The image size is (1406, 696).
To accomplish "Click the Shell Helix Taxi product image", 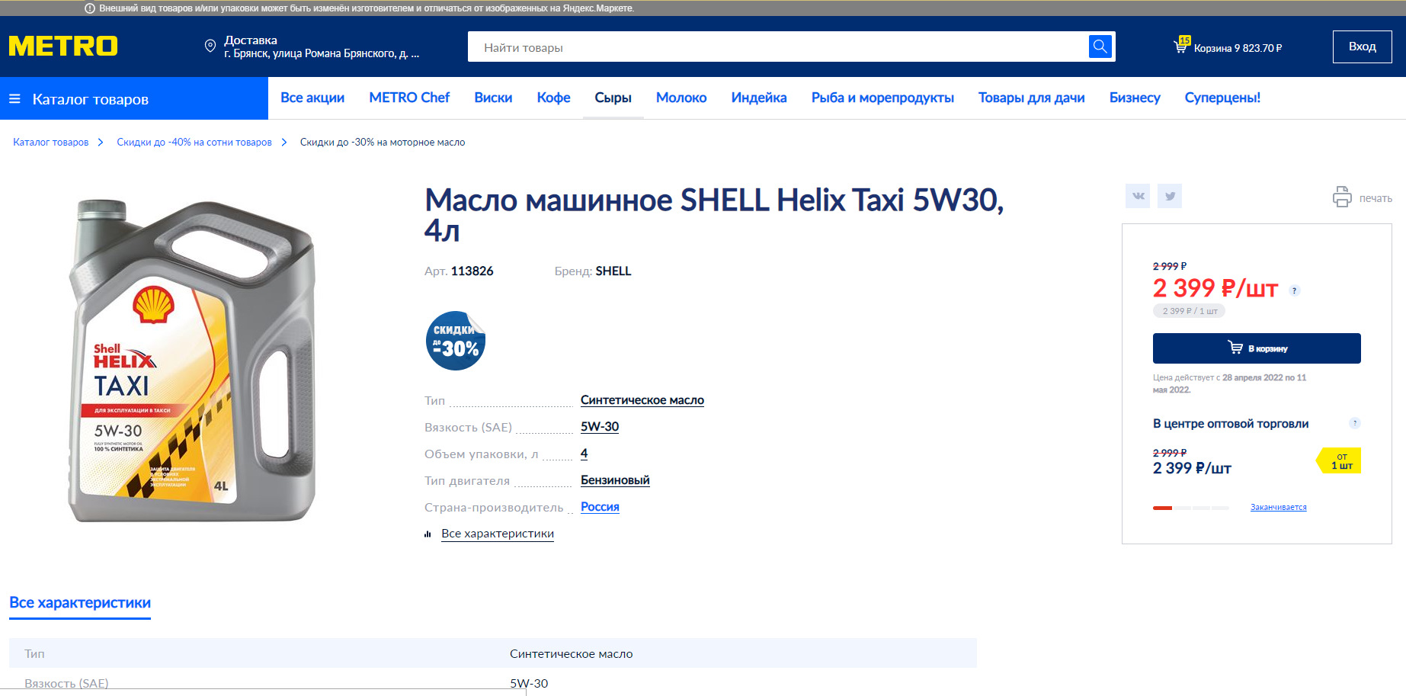I will (x=193, y=361).
